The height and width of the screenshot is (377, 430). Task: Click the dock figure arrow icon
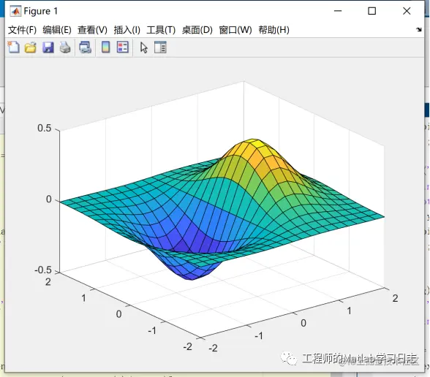pyautogui.click(x=419, y=29)
